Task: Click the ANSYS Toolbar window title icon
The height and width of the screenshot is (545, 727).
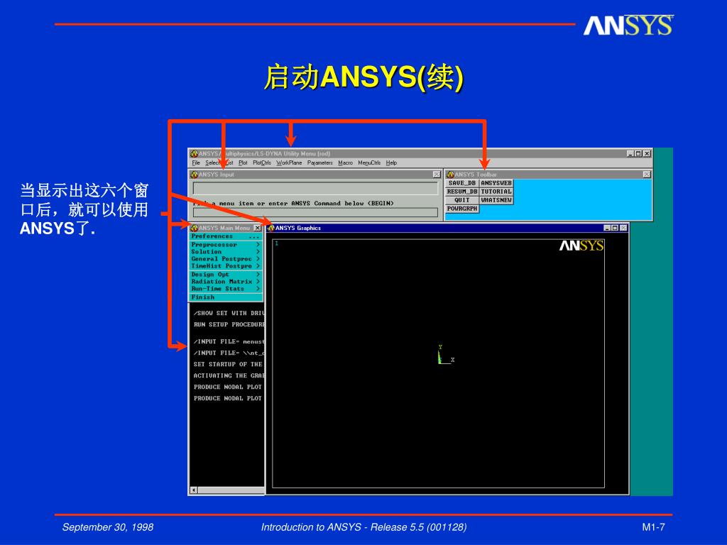Action: [x=449, y=175]
